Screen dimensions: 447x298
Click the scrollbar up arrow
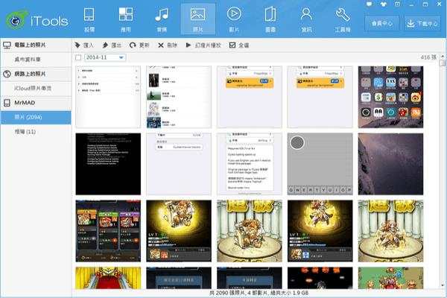pos(443,56)
